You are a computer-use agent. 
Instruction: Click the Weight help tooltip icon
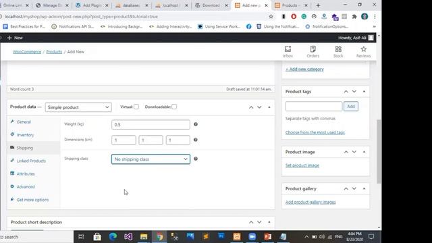196,124
